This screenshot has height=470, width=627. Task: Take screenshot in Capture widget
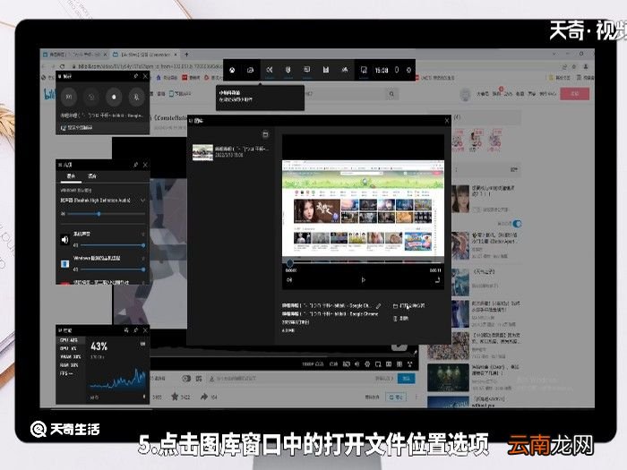coord(69,97)
